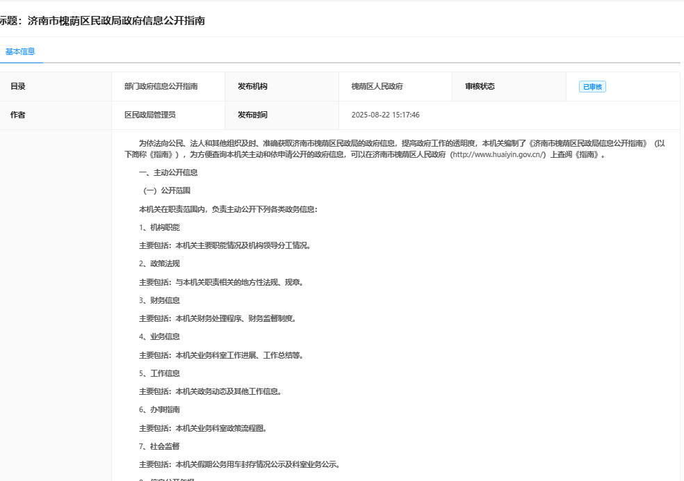This screenshot has width=684, height=481.
Task: Click the 已审核 status badge
Action: [591, 86]
